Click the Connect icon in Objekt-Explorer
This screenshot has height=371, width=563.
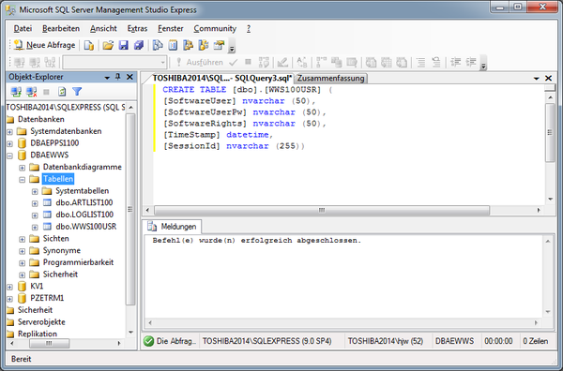pos(16,92)
